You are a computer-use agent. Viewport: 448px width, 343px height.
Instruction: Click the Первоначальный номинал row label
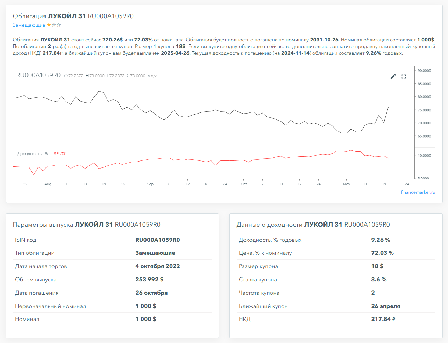click(x=50, y=306)
